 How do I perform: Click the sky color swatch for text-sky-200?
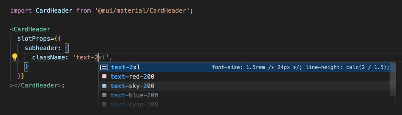[x=104, y=86]
